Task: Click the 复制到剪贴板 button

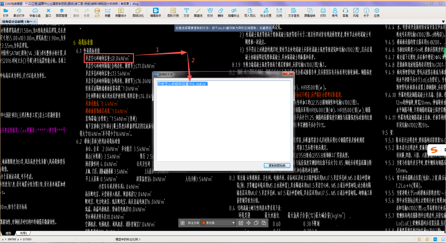Action: (x=277, y=166)
